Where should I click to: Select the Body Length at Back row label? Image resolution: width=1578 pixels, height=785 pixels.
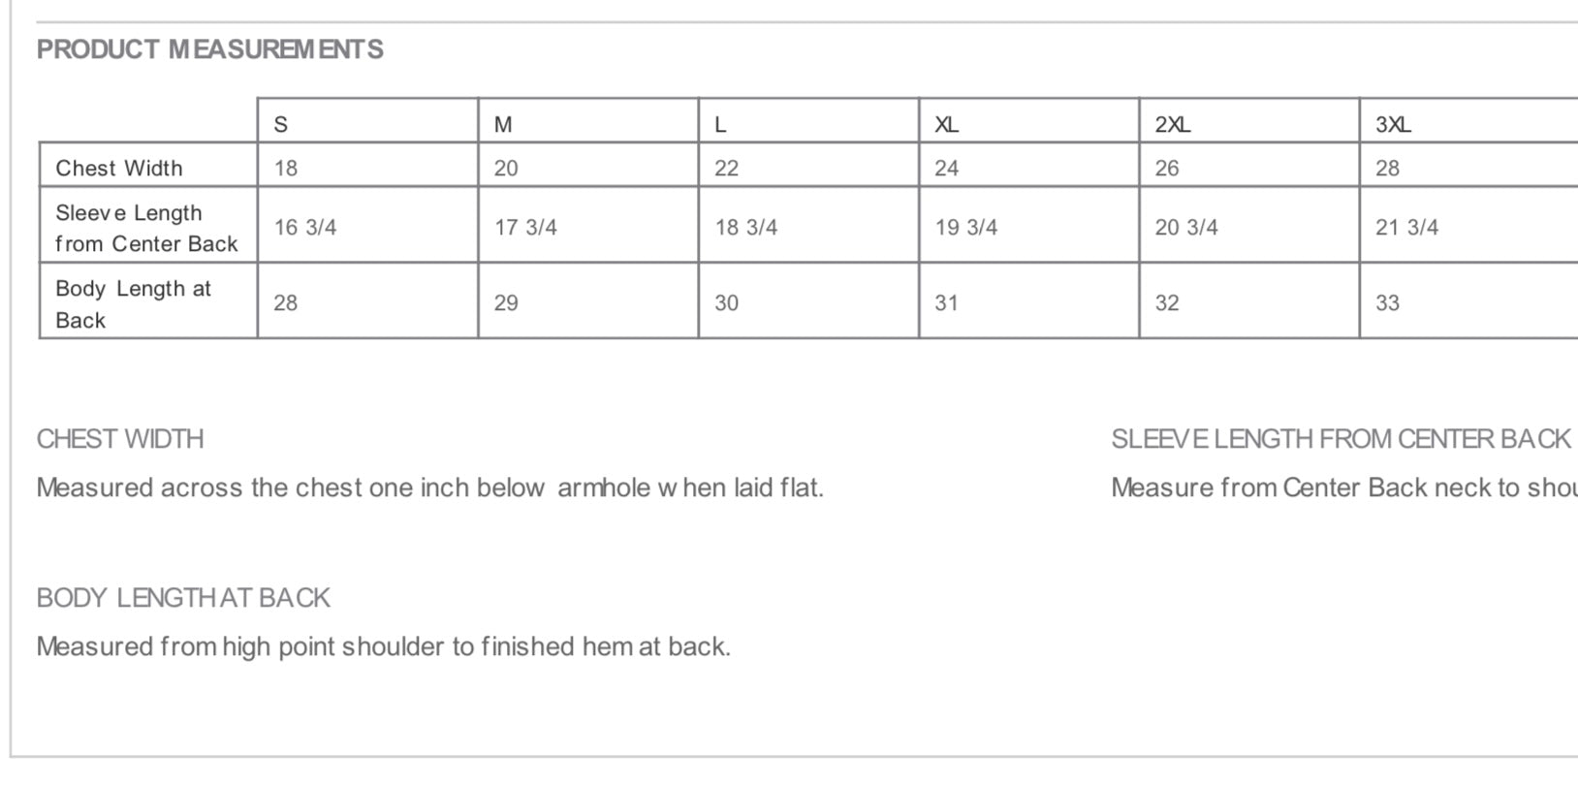(133, 303)
